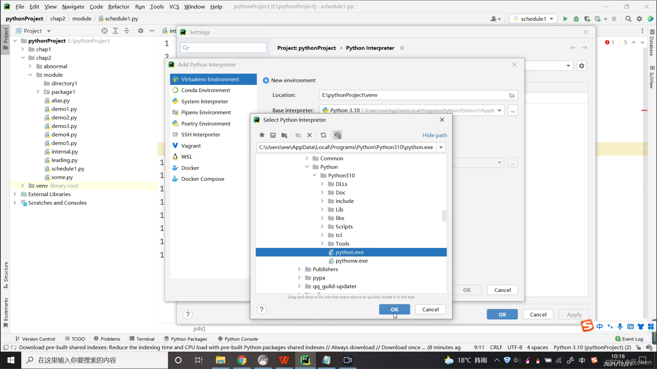Click the interpreter gear settings icon
Image resolution: width=657 pixels, height=369 pixels.
tap(581, 66)
